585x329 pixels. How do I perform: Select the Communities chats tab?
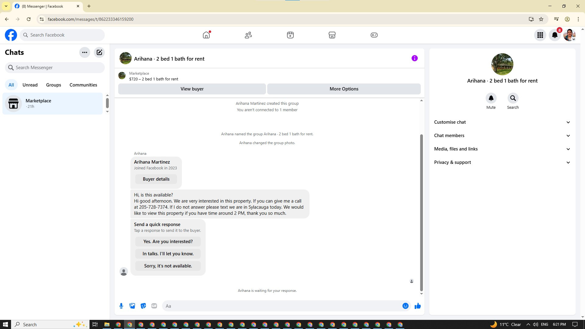tap(83, 85)
